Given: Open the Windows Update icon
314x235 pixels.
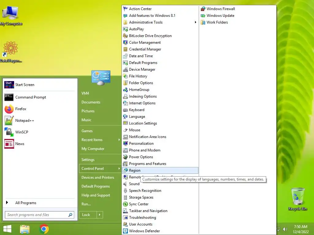Looking at the screenshot, I should click(x=203, y=16).
